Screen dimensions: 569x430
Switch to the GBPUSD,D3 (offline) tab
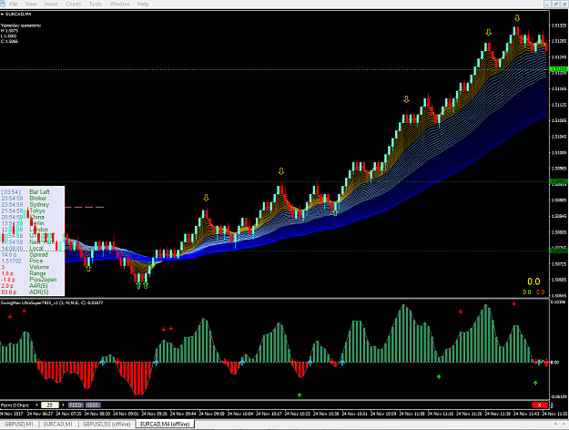107,424
